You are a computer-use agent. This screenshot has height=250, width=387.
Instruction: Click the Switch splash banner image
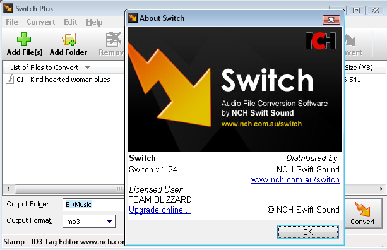coord(235,90)
